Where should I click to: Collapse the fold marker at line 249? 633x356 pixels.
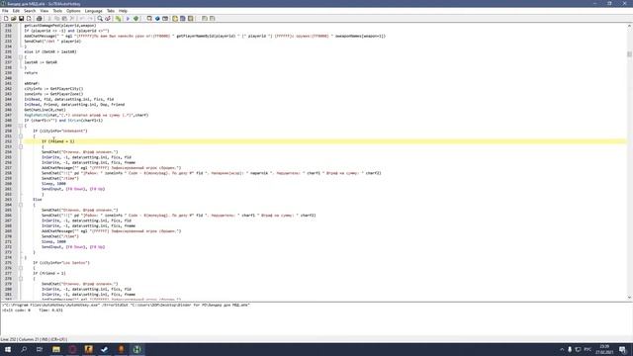pos(21,126)
